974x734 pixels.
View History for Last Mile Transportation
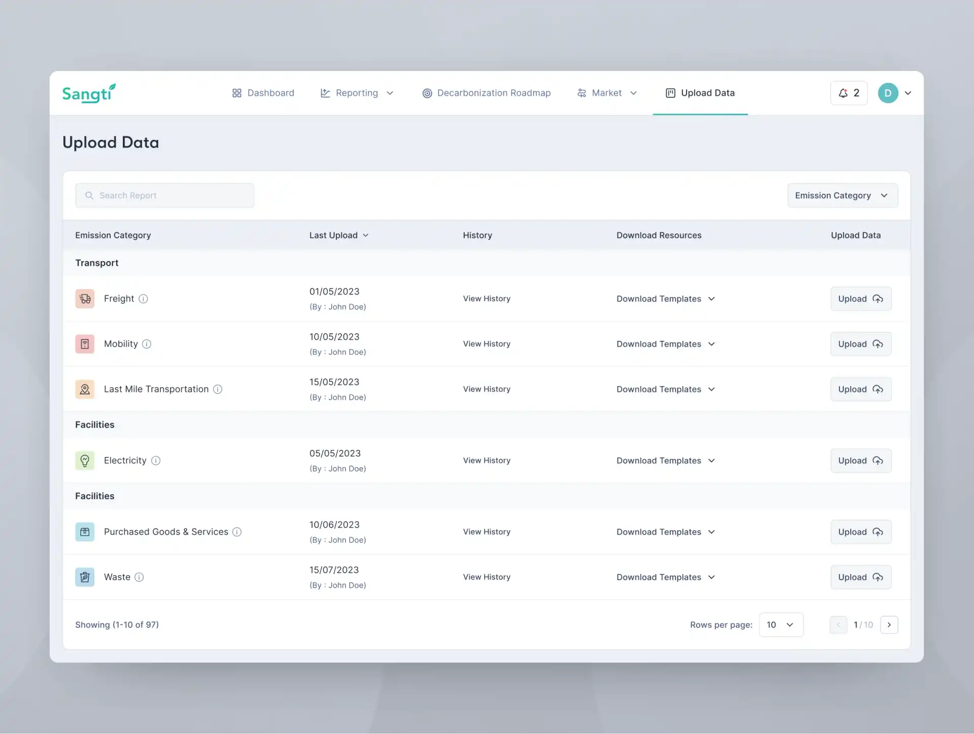[x=486, y=389]
